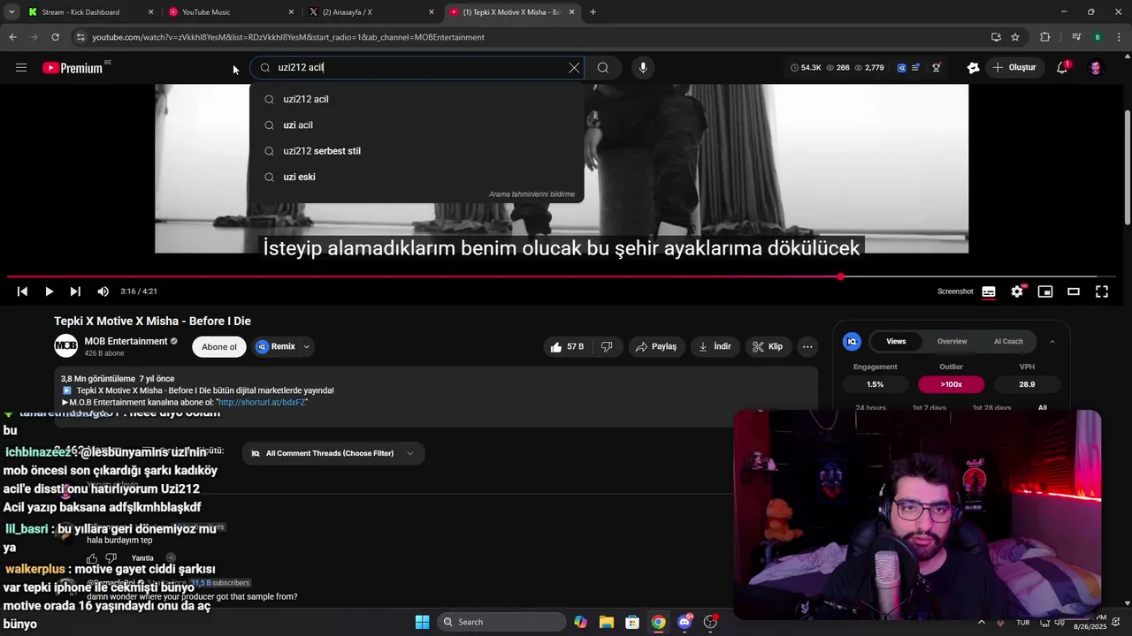Click the 28.9 VPH value
1132x636 pixels.
1027,384
